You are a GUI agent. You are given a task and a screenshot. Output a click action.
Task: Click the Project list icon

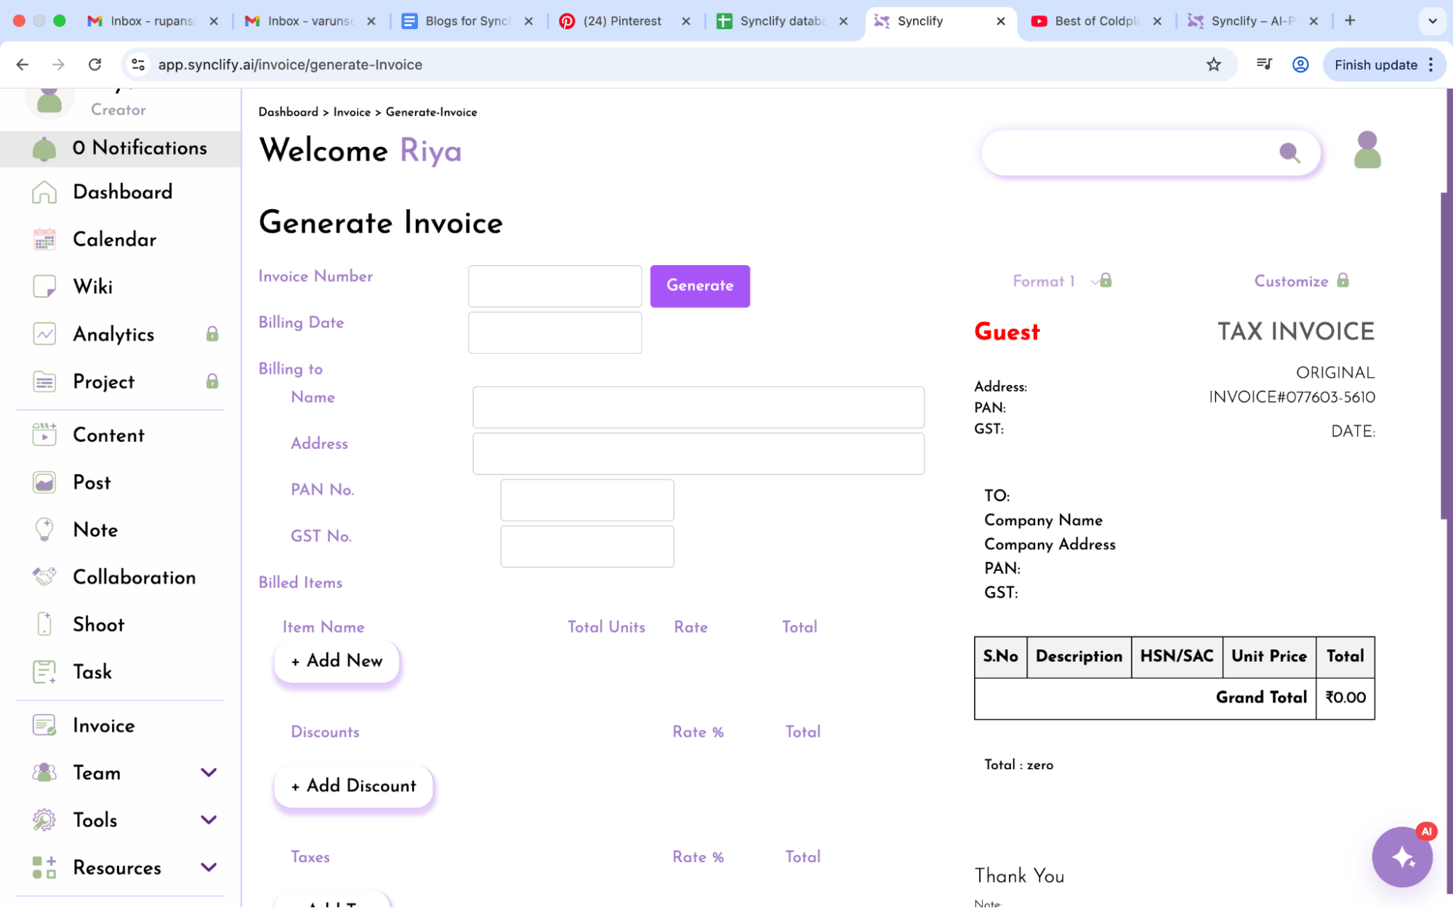[x=44, y=381]
